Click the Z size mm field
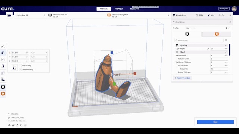This screenshot has width=239, height=134. [x=20, y=61]
